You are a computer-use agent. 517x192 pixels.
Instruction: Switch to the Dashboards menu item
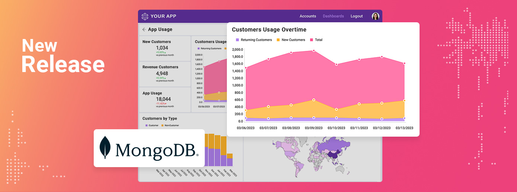(333, 16)
